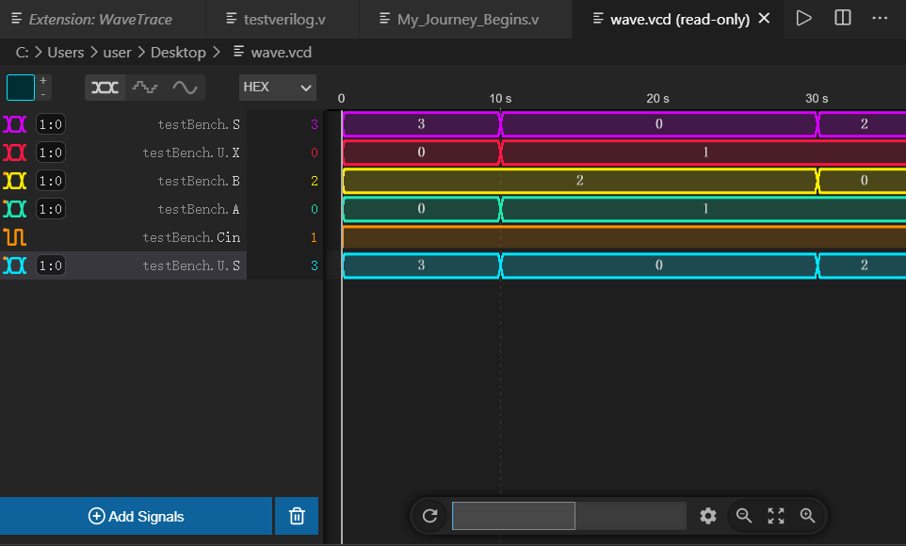The image size is (906, 546).
Task: Expand the 1:0 bit range of testBench.S
Action: [51, 124]
